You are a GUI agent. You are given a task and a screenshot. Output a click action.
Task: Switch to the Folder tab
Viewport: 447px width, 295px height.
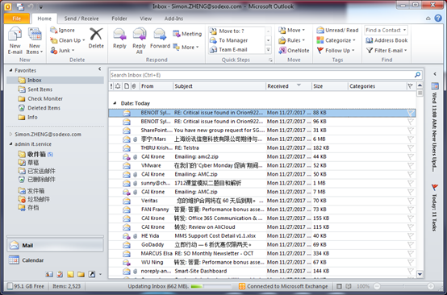[119, 19]
